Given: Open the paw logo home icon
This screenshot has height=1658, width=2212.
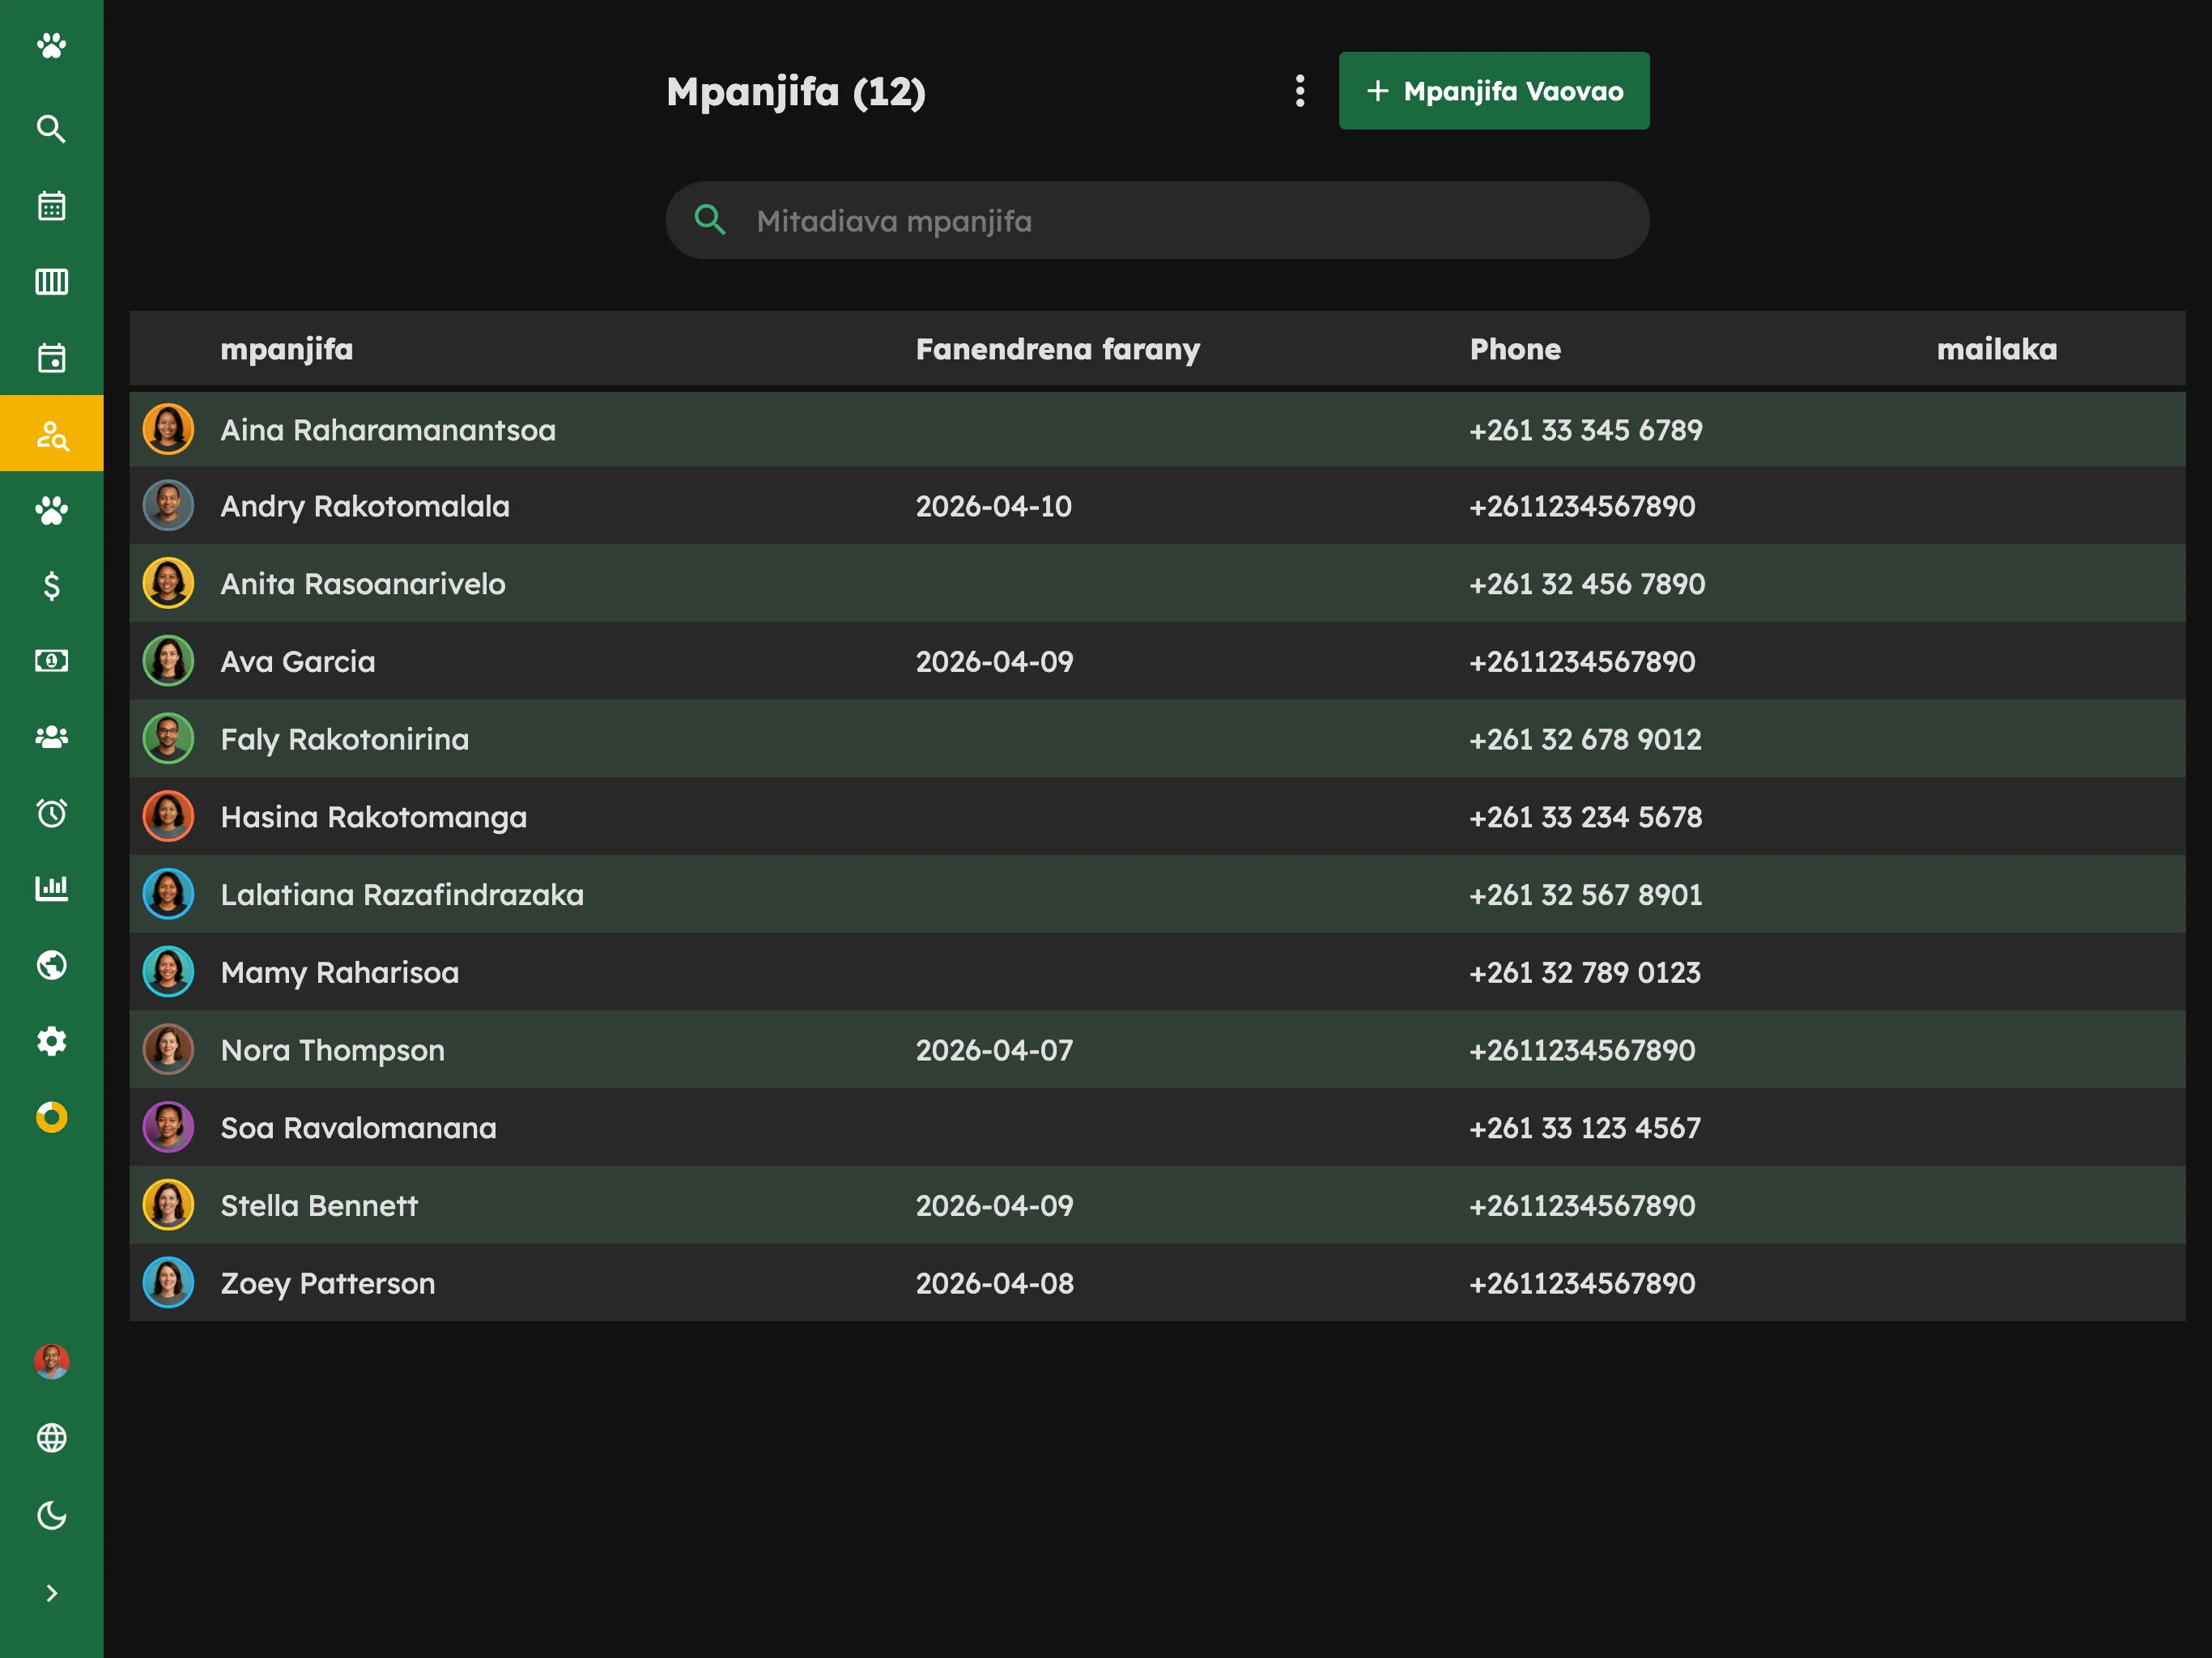Looking at the screenshot, I should point(51,46).
